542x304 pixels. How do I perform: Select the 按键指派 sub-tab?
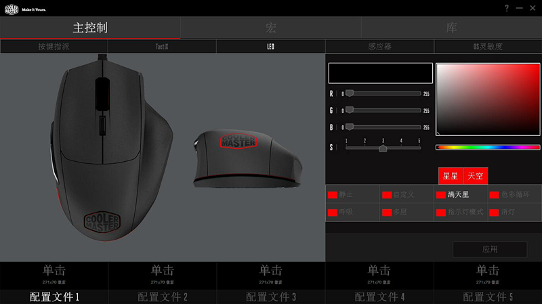coord(54,46)
